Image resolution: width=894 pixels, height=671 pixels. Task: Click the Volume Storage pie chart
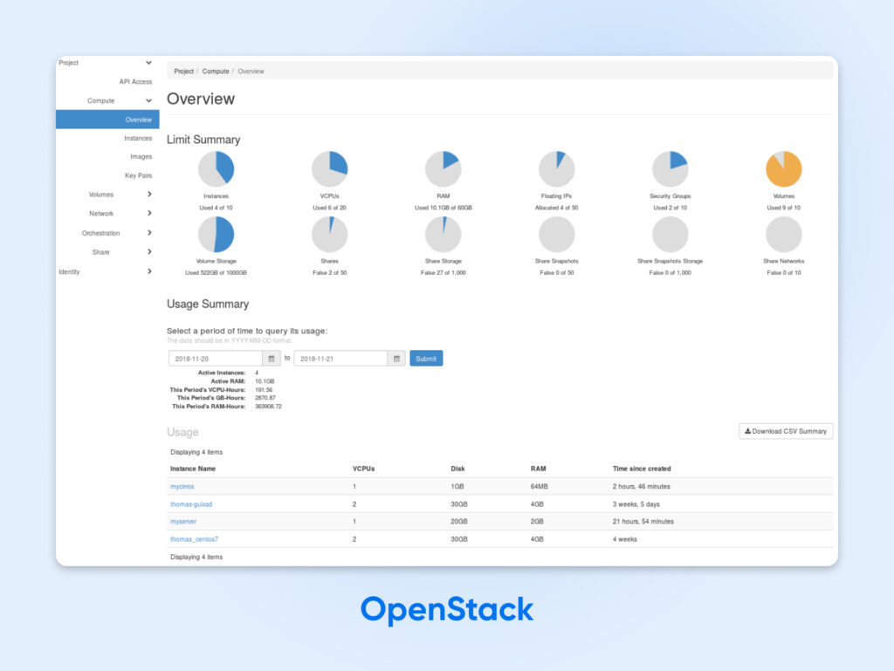coord(216,235)
